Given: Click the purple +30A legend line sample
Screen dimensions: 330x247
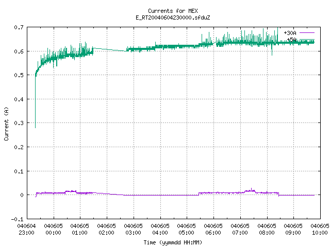Looking at the screenshot, I should pyautogui.click(x=307, y=33).
